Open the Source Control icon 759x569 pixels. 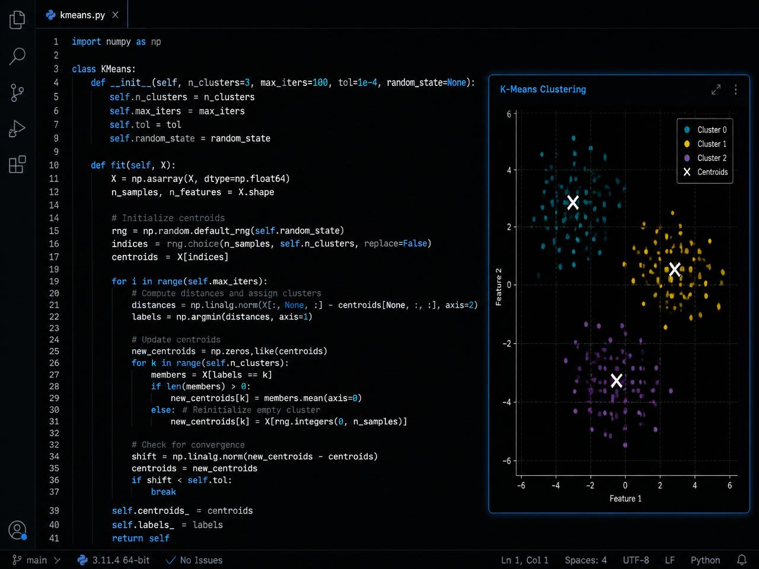click(x=18, y=92)
